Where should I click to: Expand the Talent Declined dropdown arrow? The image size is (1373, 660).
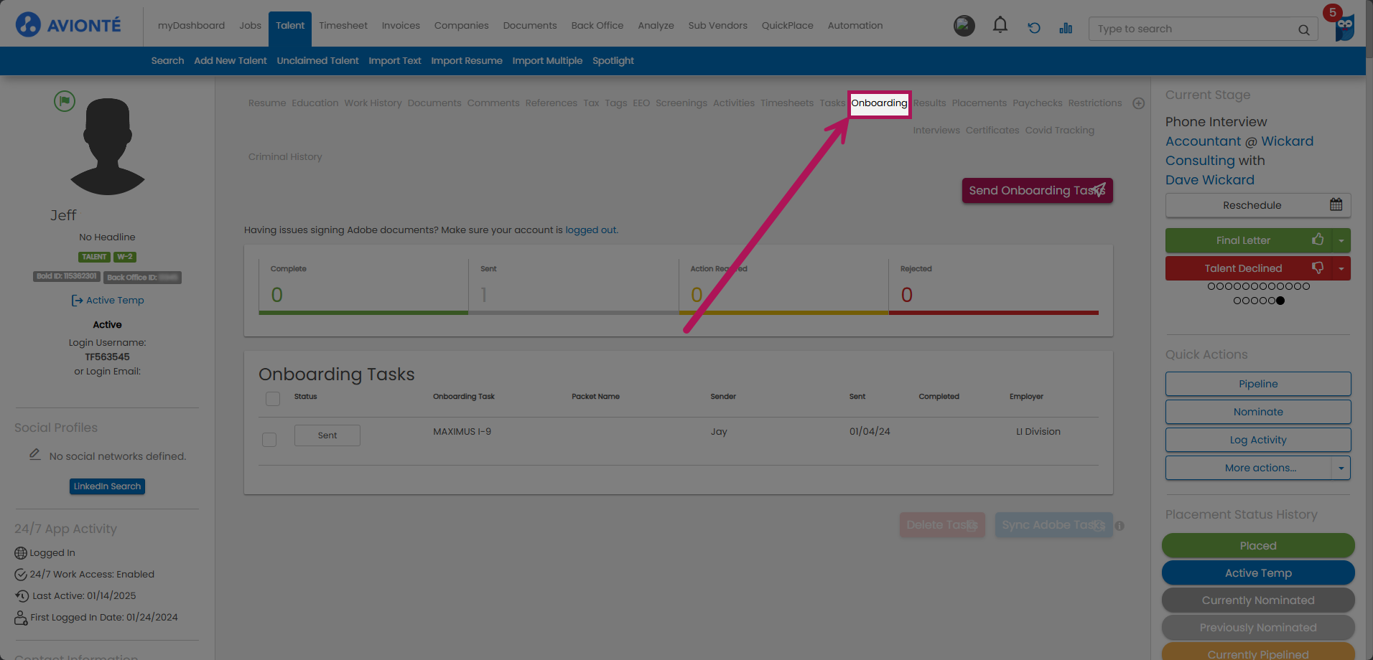click(1341, 268)
